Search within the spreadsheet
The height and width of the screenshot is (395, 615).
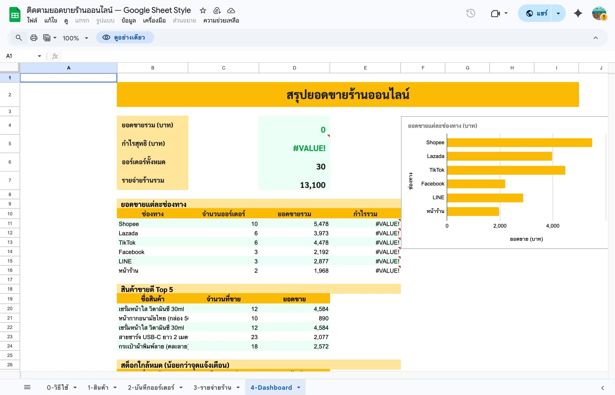(18, 37)
